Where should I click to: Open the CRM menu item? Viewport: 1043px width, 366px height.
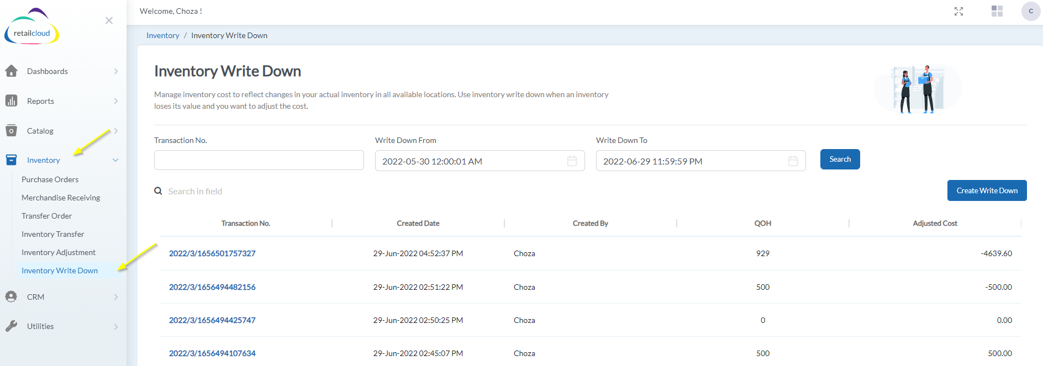(35, 297)
